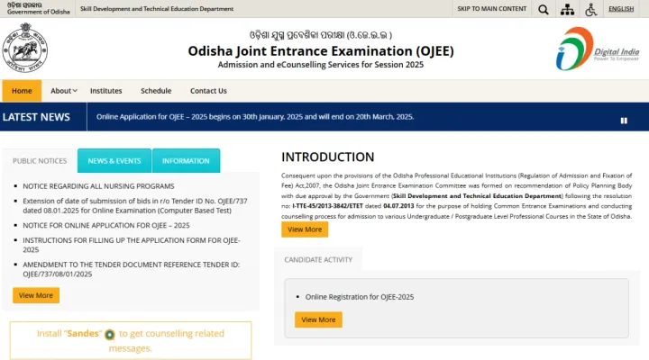Open the search magnifier icon
The height and width of the screenshot is (360, 649).
click(543, 9)
